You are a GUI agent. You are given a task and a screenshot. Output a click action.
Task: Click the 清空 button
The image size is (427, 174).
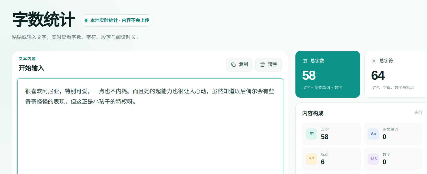coord(269,65)
